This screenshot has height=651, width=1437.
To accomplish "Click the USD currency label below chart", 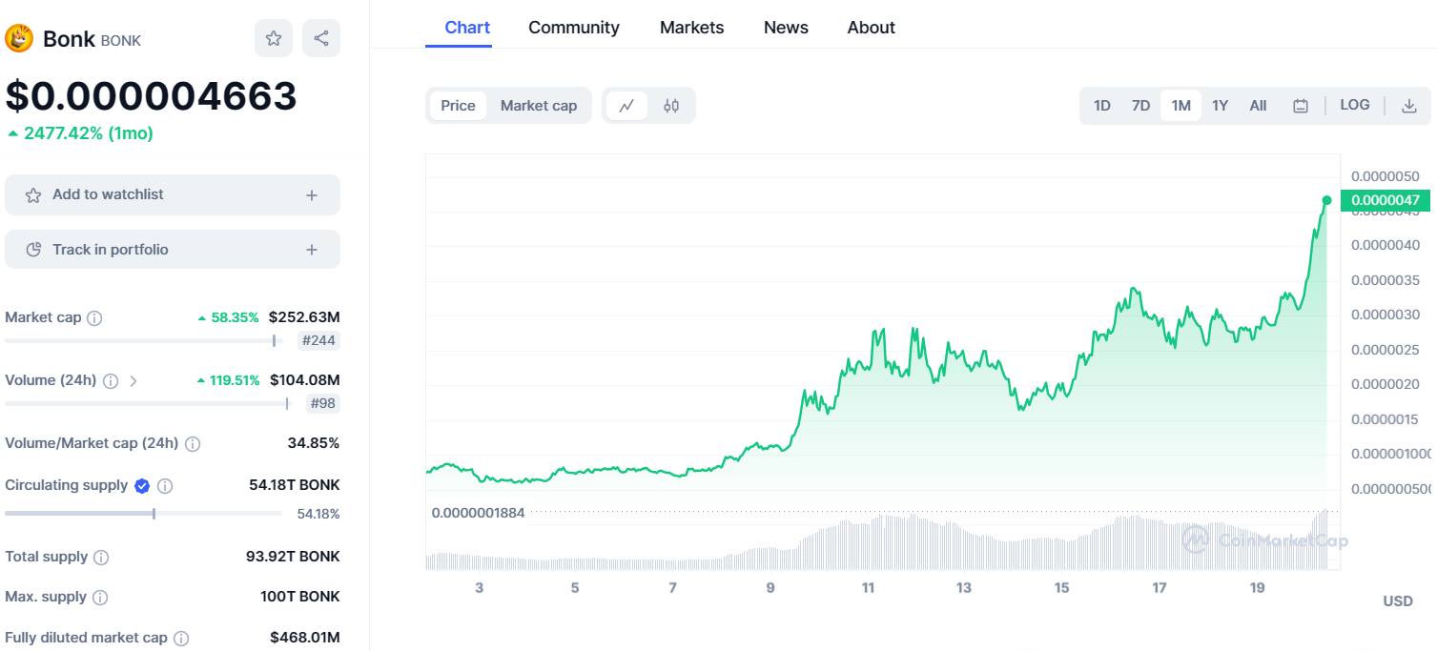I will (x=1398, y=601).
